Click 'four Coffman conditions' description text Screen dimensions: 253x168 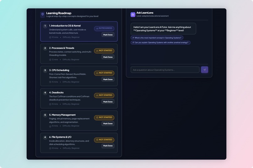pos(69,98)
